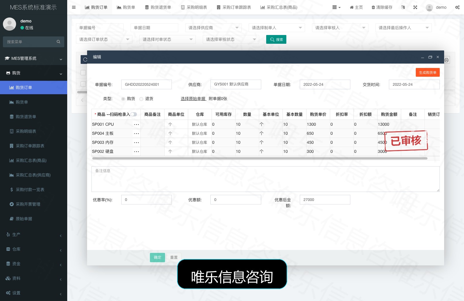464x301 pixels.
Task: Open the language switch icon in top bar
Action: coord(403,7)
